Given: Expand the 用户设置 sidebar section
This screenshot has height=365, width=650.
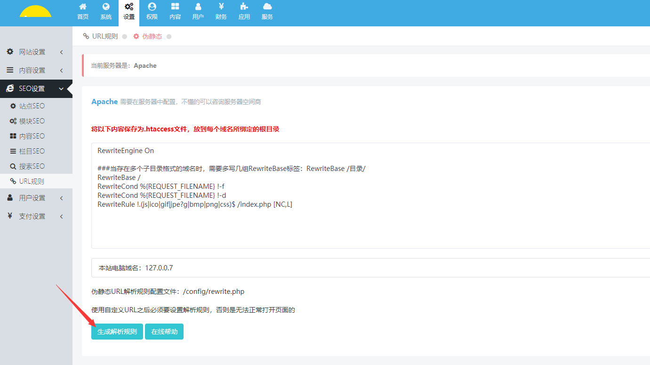Looking at the screenshot, I should (x=36, y=198).
